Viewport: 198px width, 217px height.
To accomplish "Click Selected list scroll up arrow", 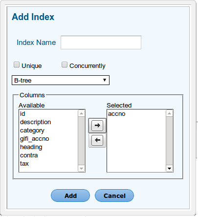I will click(x=170, y=113).
